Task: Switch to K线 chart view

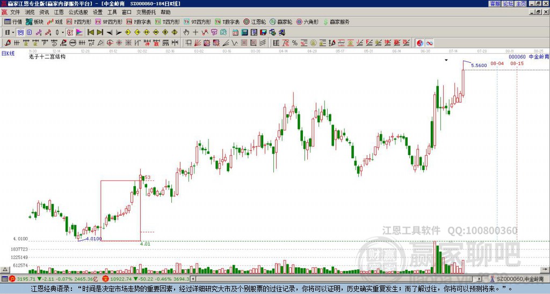Action: click(x=54, y=21)
